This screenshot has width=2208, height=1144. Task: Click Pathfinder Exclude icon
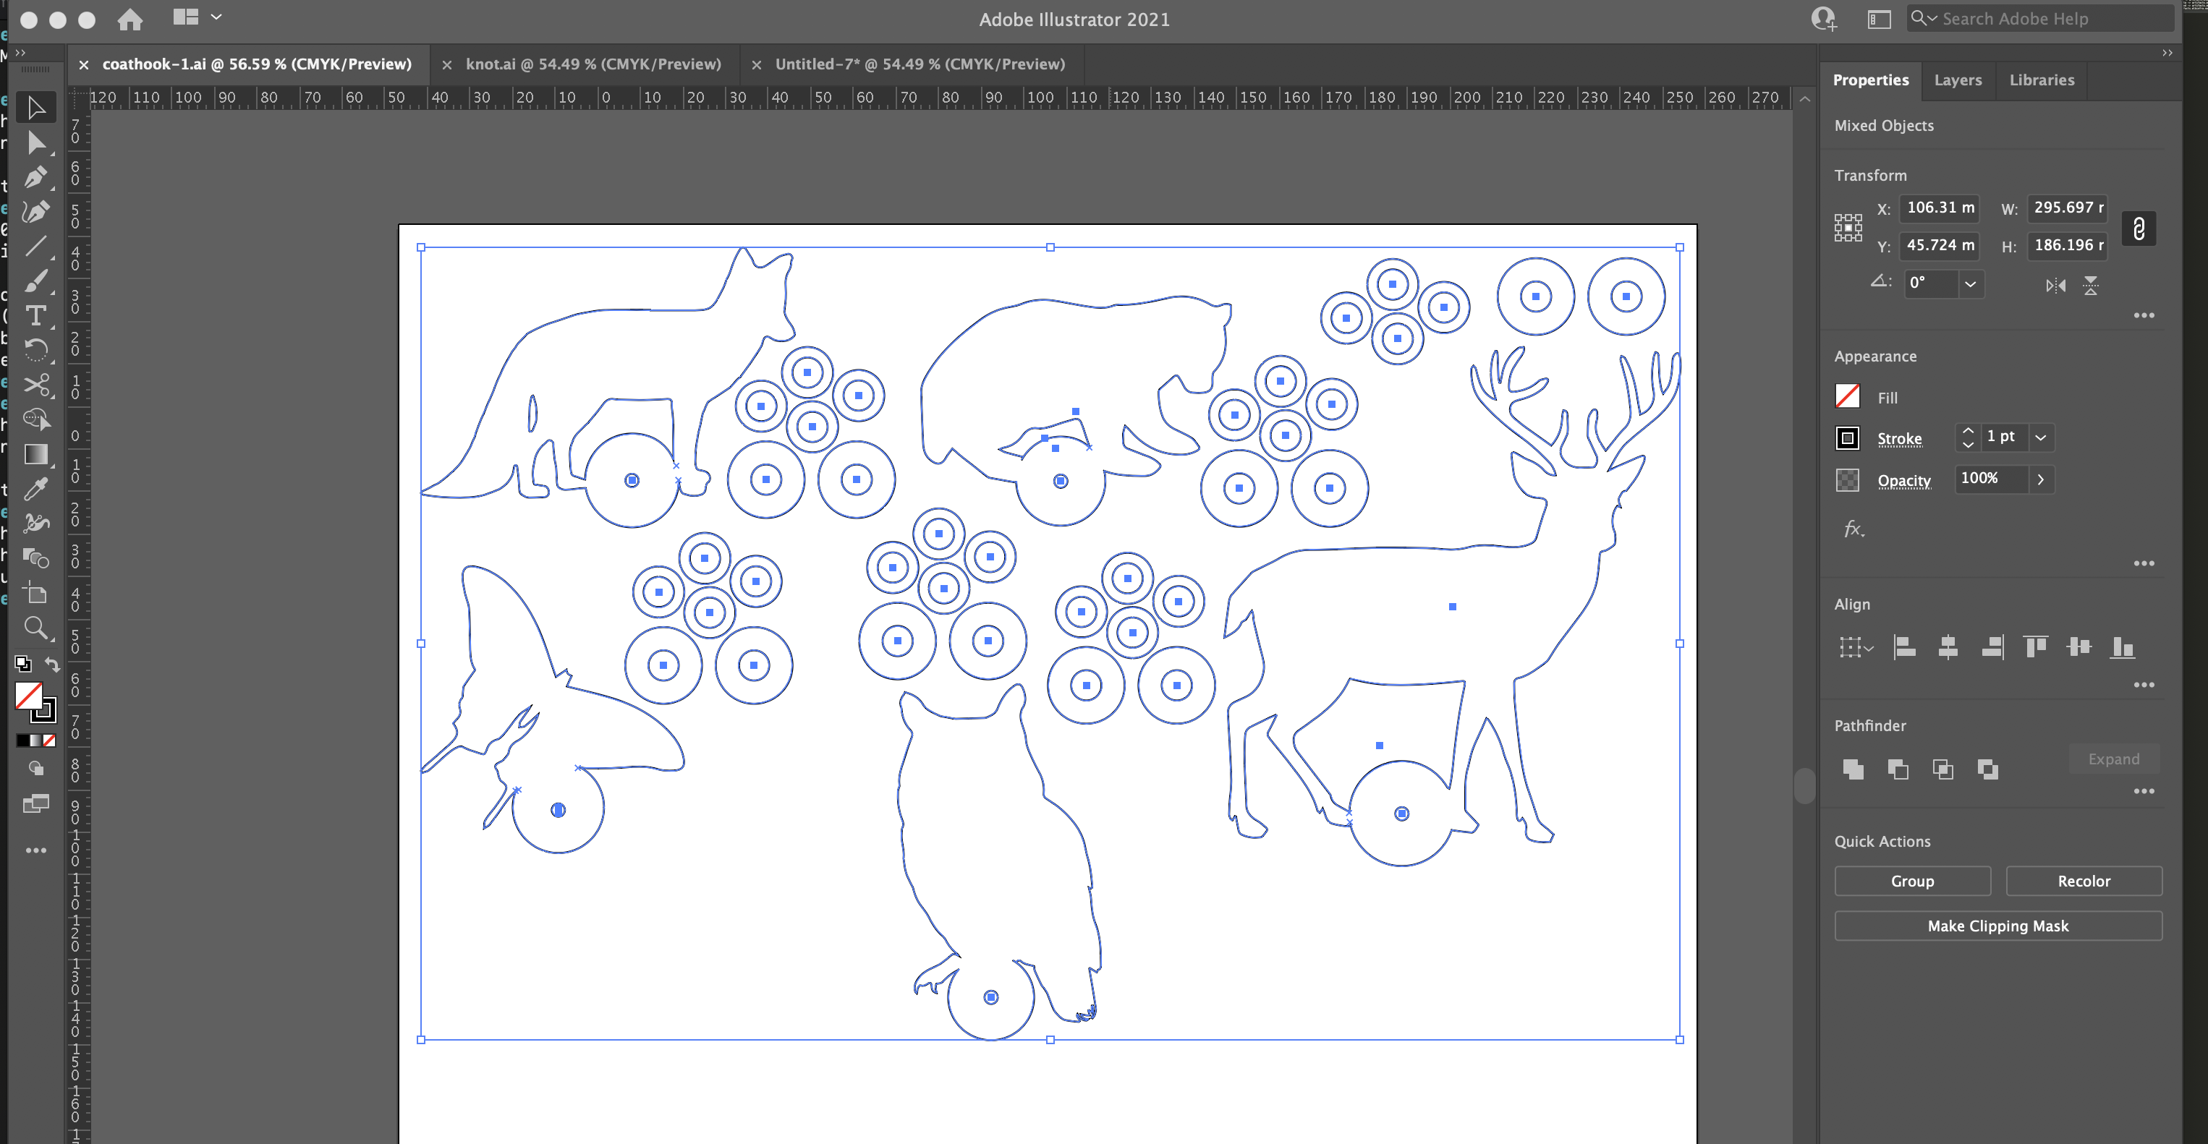pyautogui.click(x=1988, y=769)
